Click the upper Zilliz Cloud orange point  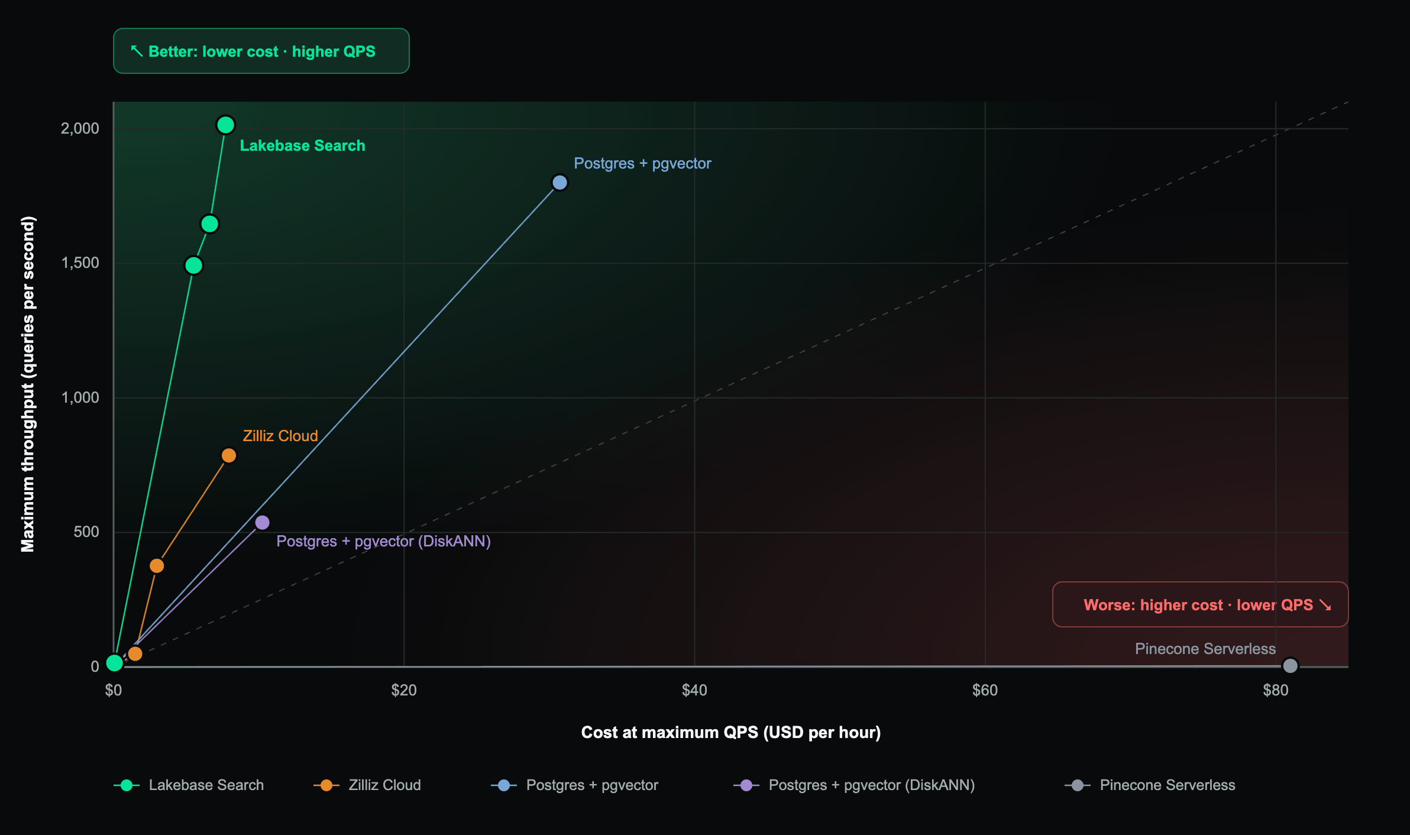pyautogui.click(x=229, y=455)
